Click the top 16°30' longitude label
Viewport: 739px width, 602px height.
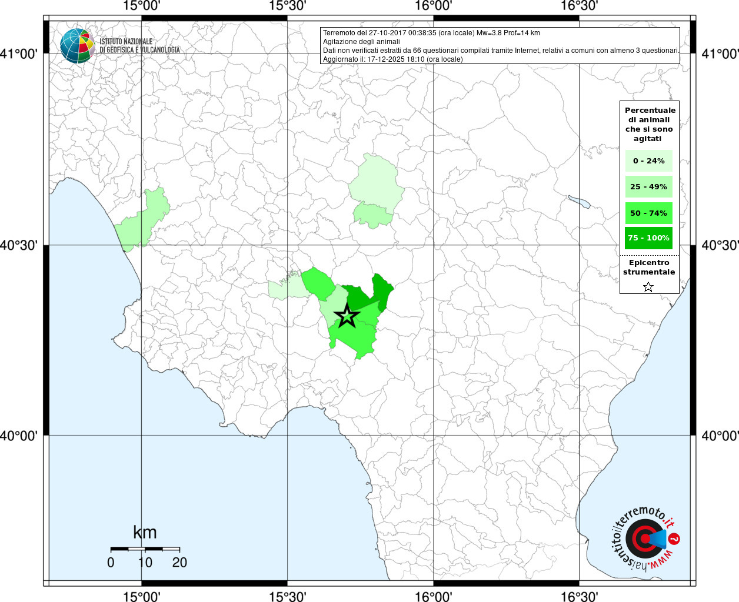click(x=580, y=6)
